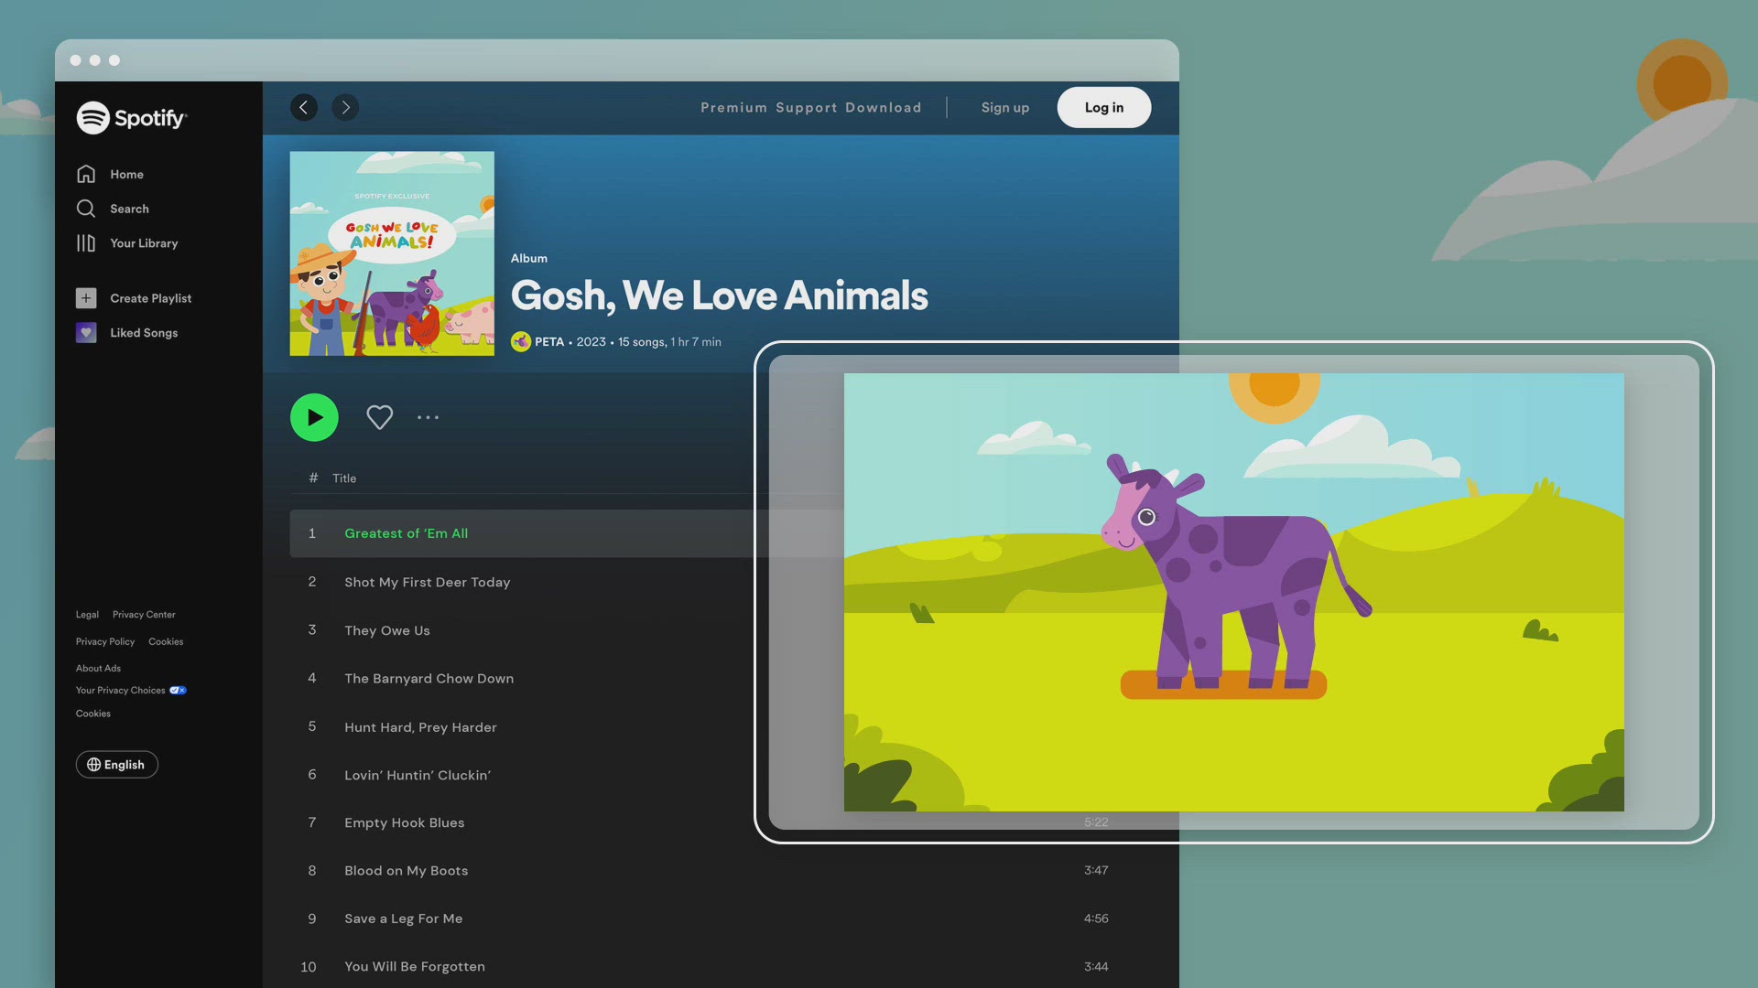Like the album with the heart icon
Screen dimensions: 1758x988
pyautogui.click(x=379, y=417)
